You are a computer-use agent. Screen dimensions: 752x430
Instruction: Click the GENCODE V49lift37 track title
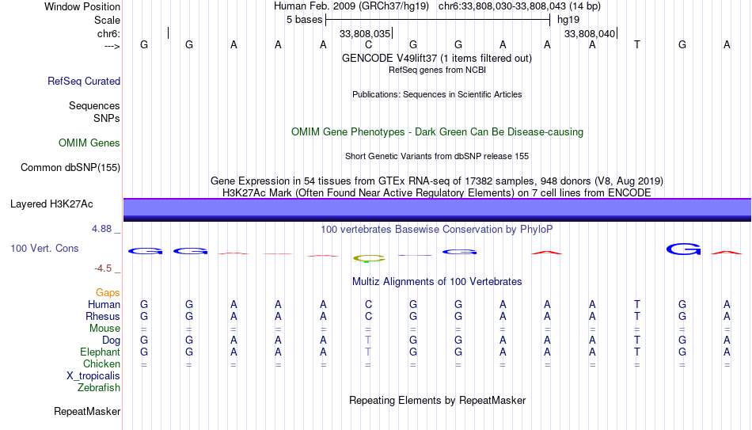[x=437, y=58]
